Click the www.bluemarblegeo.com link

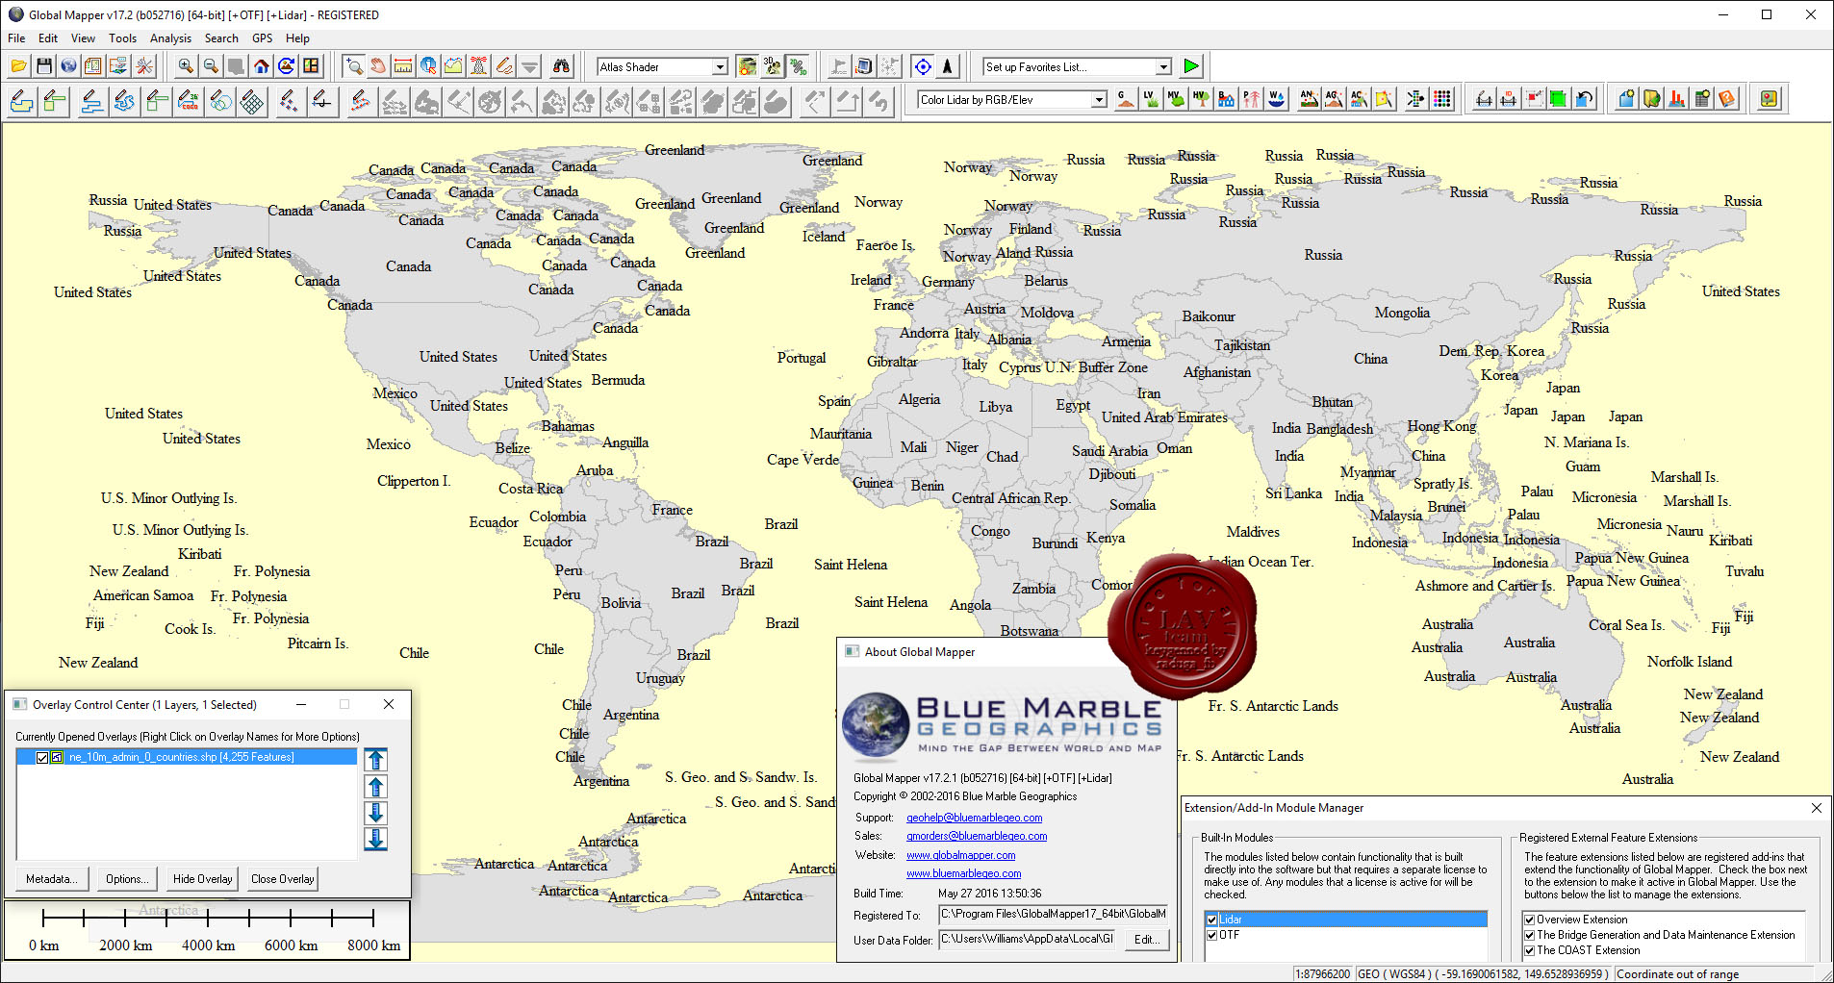pos(963,873)
